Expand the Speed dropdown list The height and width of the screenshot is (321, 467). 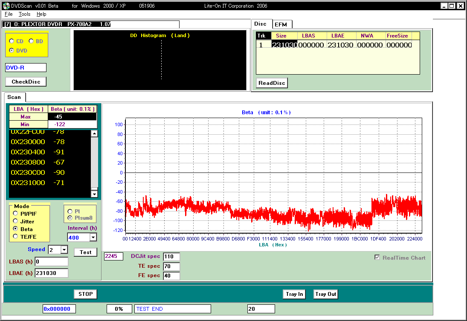pyautogui.click(x=64, y=250)
